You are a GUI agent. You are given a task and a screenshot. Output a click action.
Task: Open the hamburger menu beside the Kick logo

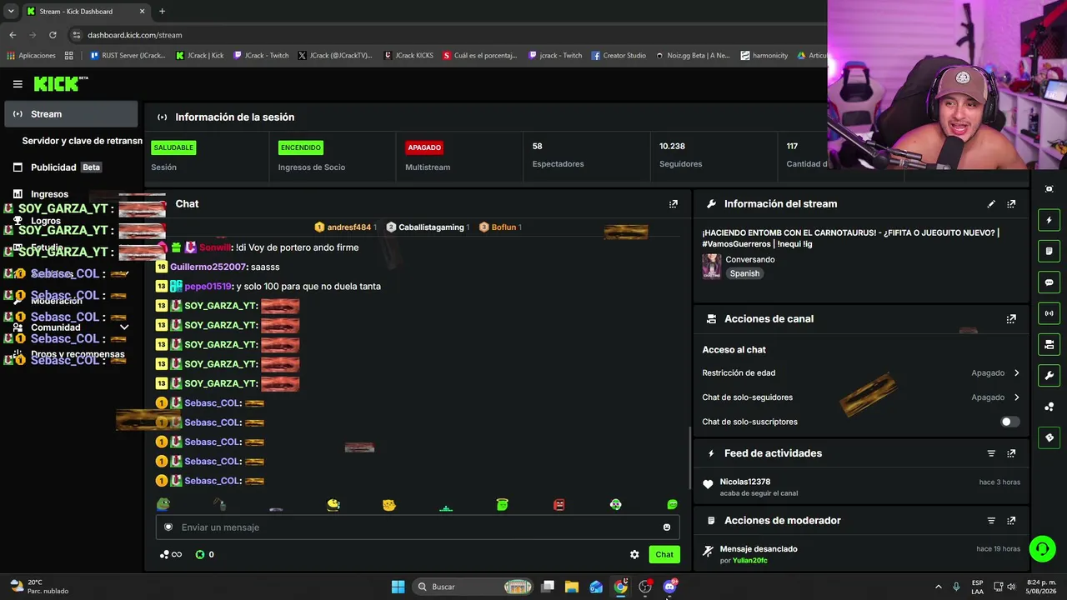click(18, 84)
